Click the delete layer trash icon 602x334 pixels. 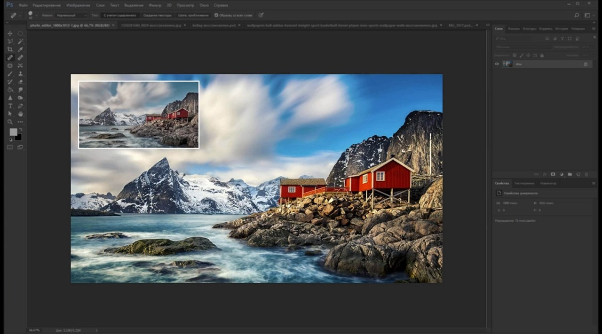tap(586, 174)
